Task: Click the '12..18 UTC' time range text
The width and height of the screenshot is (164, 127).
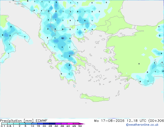Action: (x=136, y=121)
